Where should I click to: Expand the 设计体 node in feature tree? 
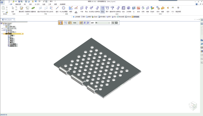(x=2, y=30)
